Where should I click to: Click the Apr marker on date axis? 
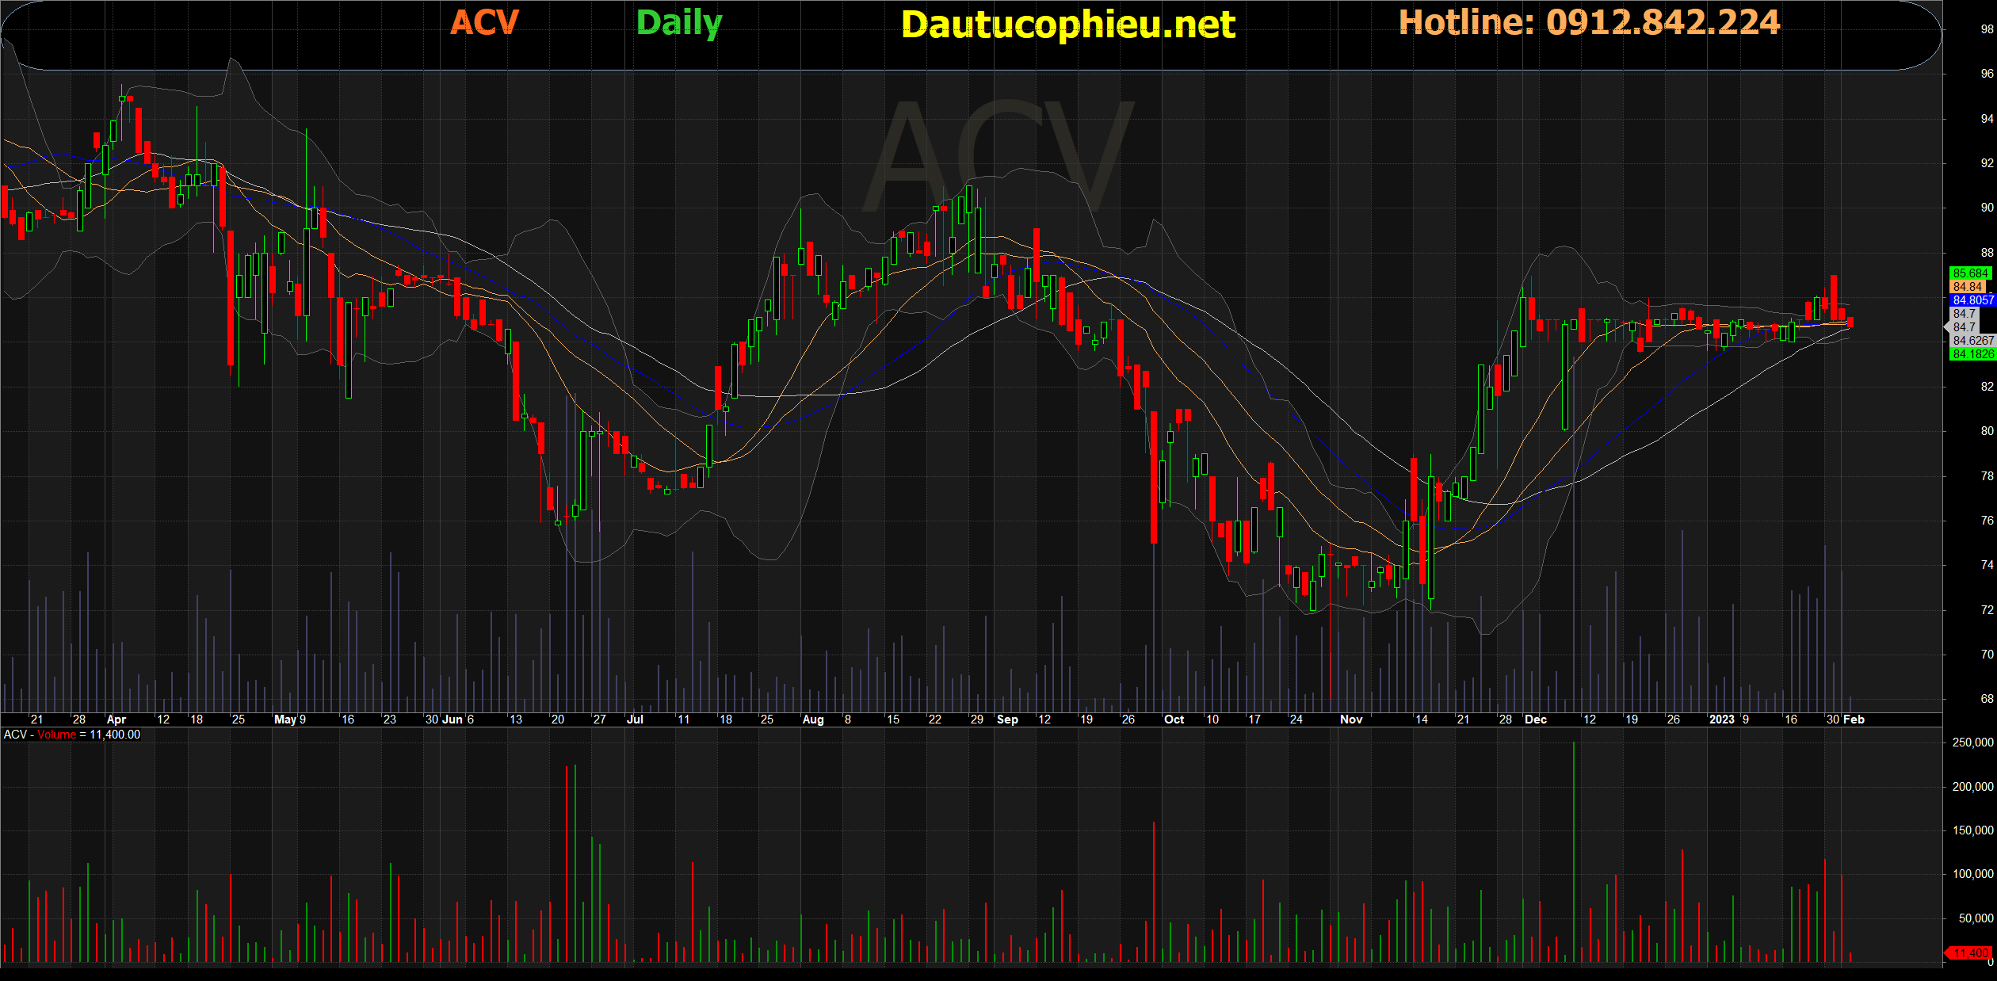click(116, 720)
